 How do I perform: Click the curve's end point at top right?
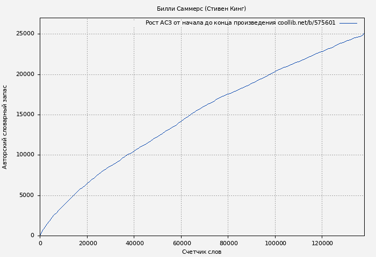coord(364,34)
